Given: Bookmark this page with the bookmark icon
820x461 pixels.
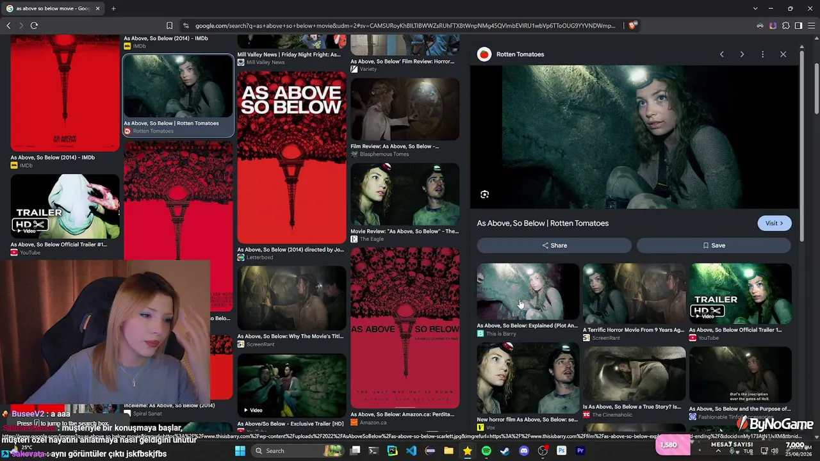Looking at the screenshot, I should (169, 26).
